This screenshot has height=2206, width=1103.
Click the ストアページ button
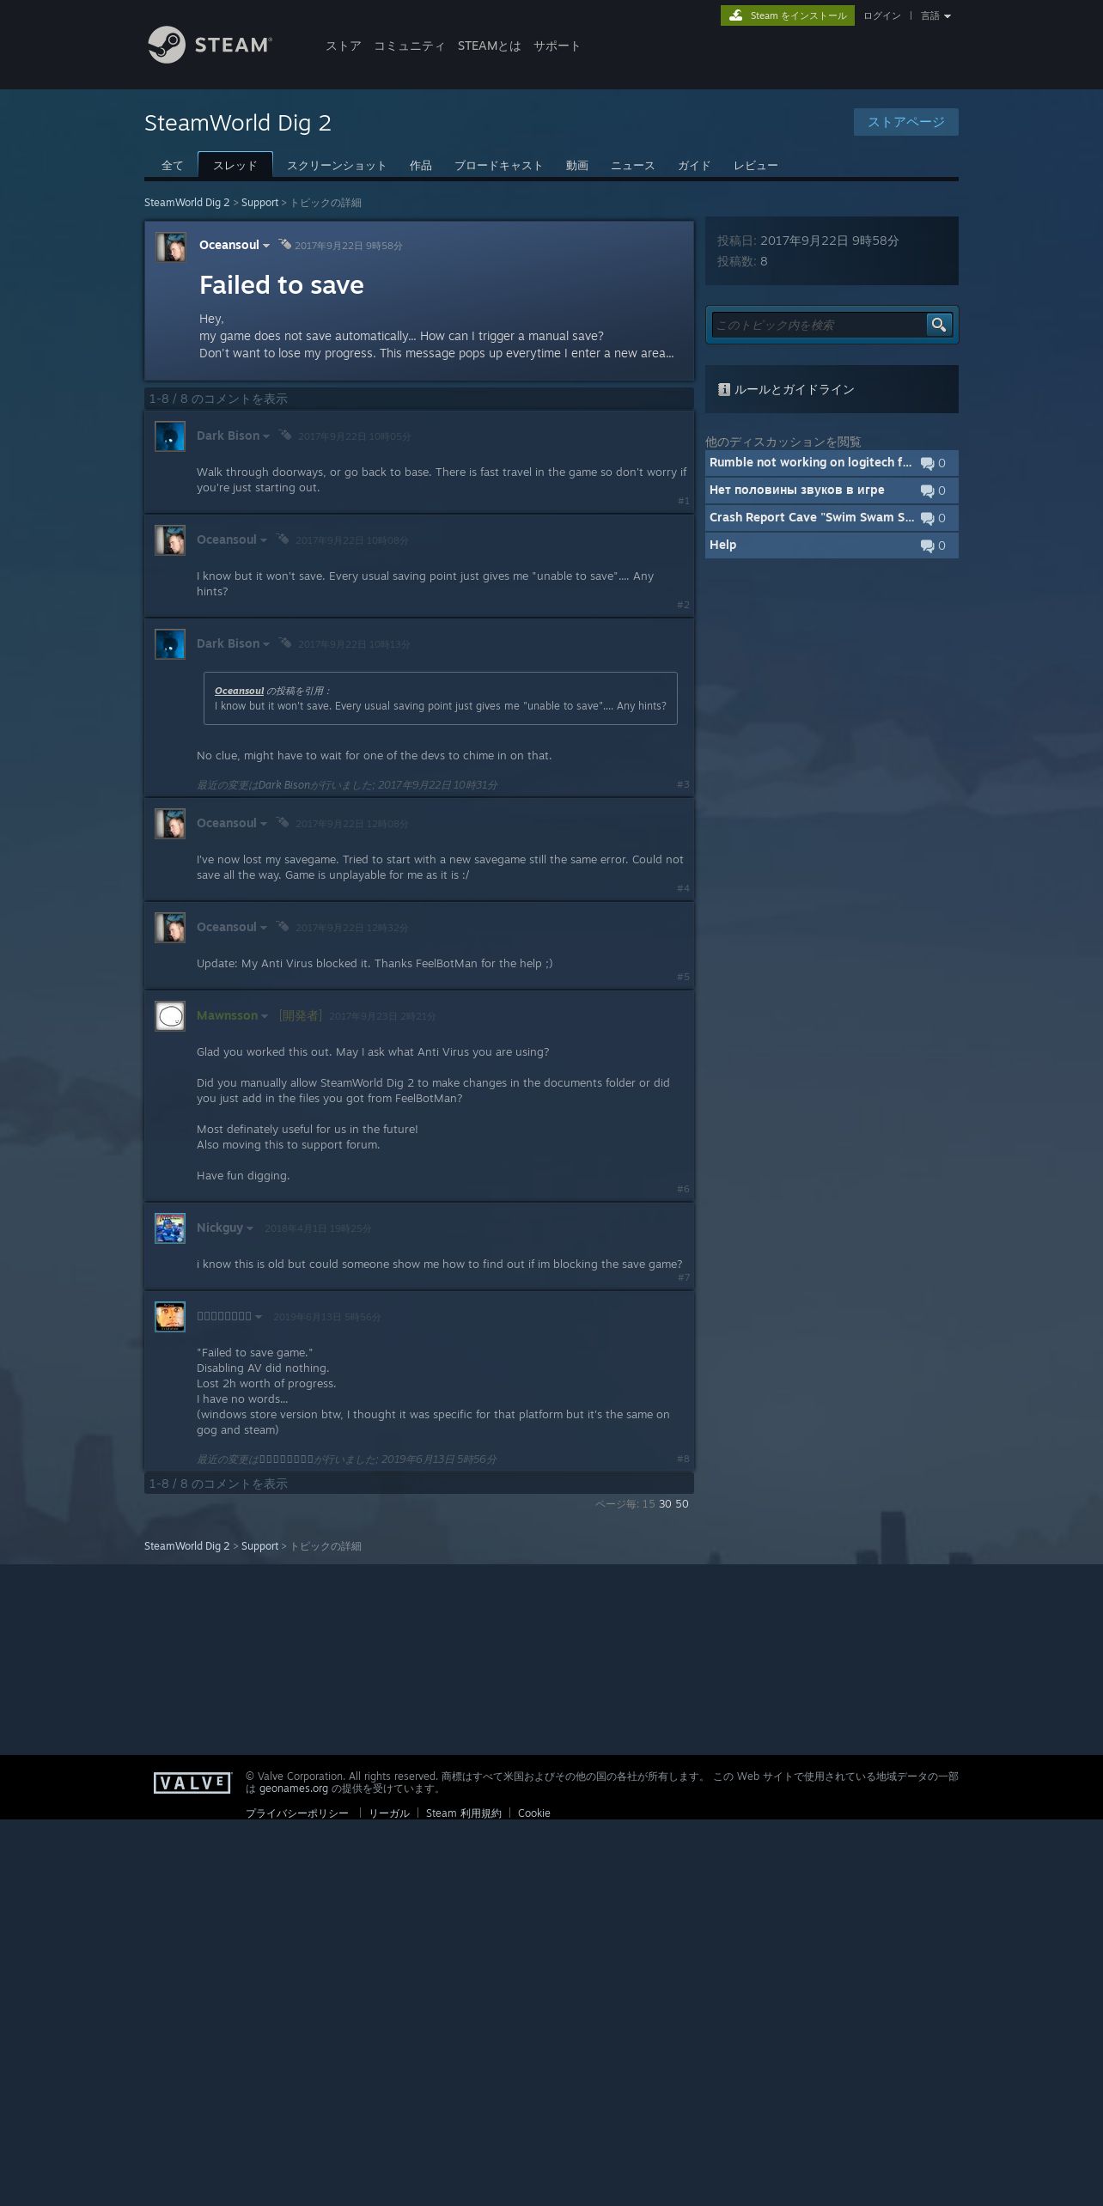click(906, 122)
